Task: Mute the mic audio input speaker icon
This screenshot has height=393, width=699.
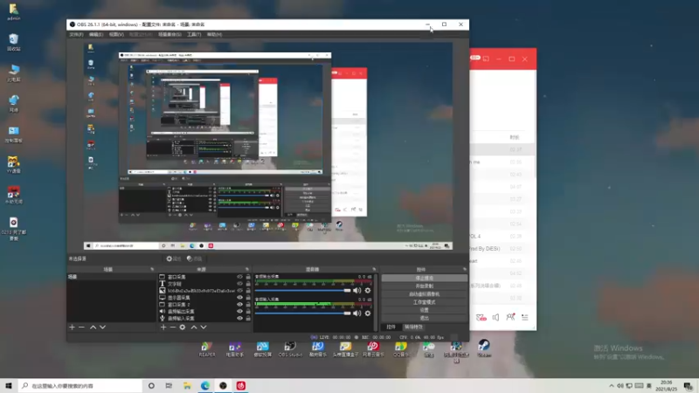Action: (x=357, y=314)
